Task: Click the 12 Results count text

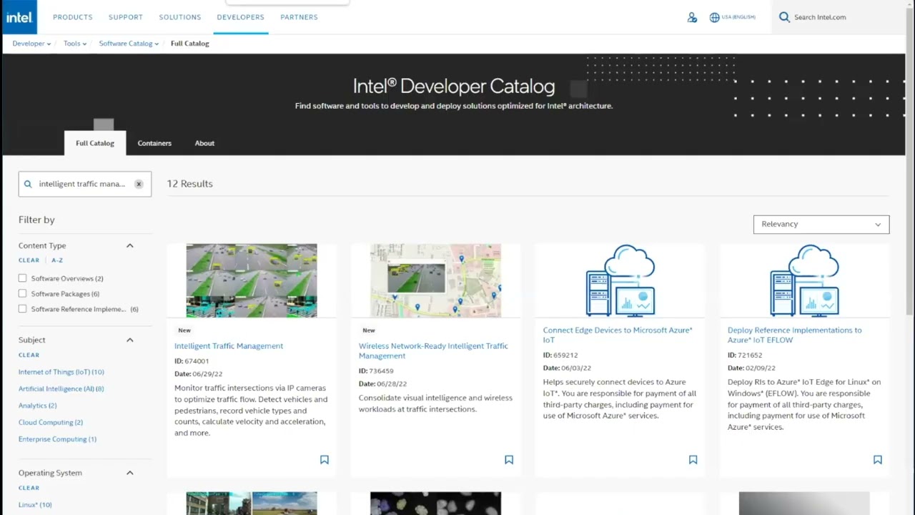Action: (190, 184)
